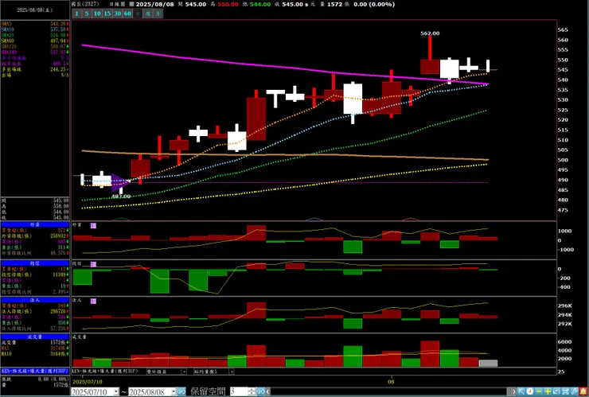The width and height of the screenshot is (589, 397).
Task: Click the 日線圖 chart type label
Action: coord(117,4)
